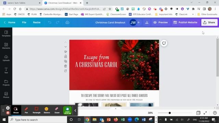This screenshot has width=219, height=123.
Task: Select the Text tool in sidebar
Action: click(6, 70)
